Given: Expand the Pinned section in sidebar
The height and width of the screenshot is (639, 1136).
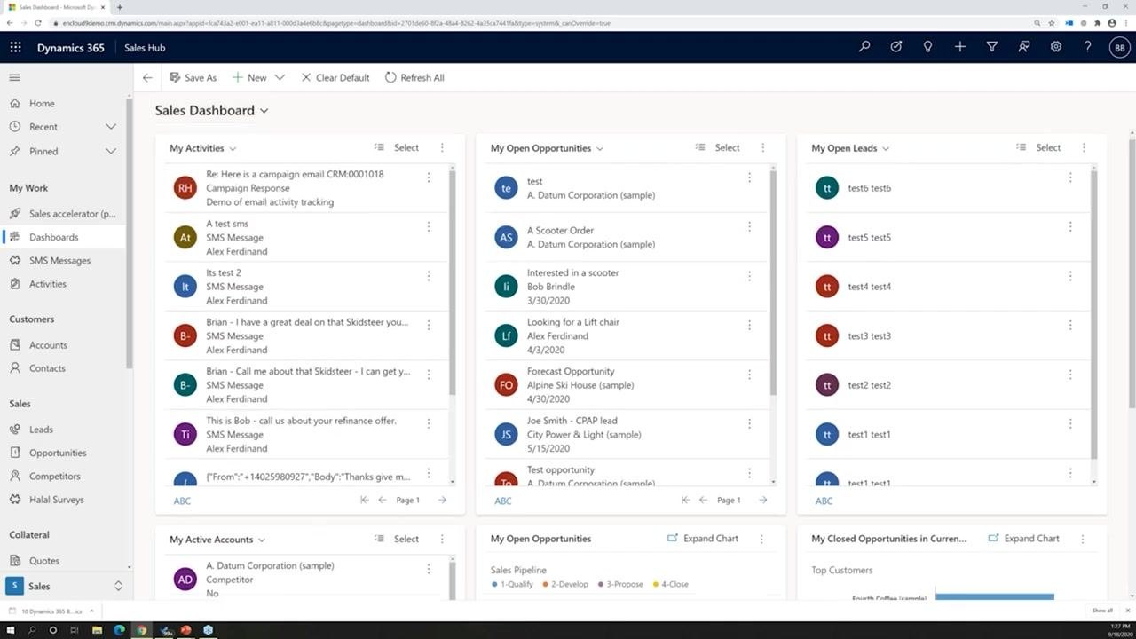Looking at the screenshot, I should pos(111,151).
